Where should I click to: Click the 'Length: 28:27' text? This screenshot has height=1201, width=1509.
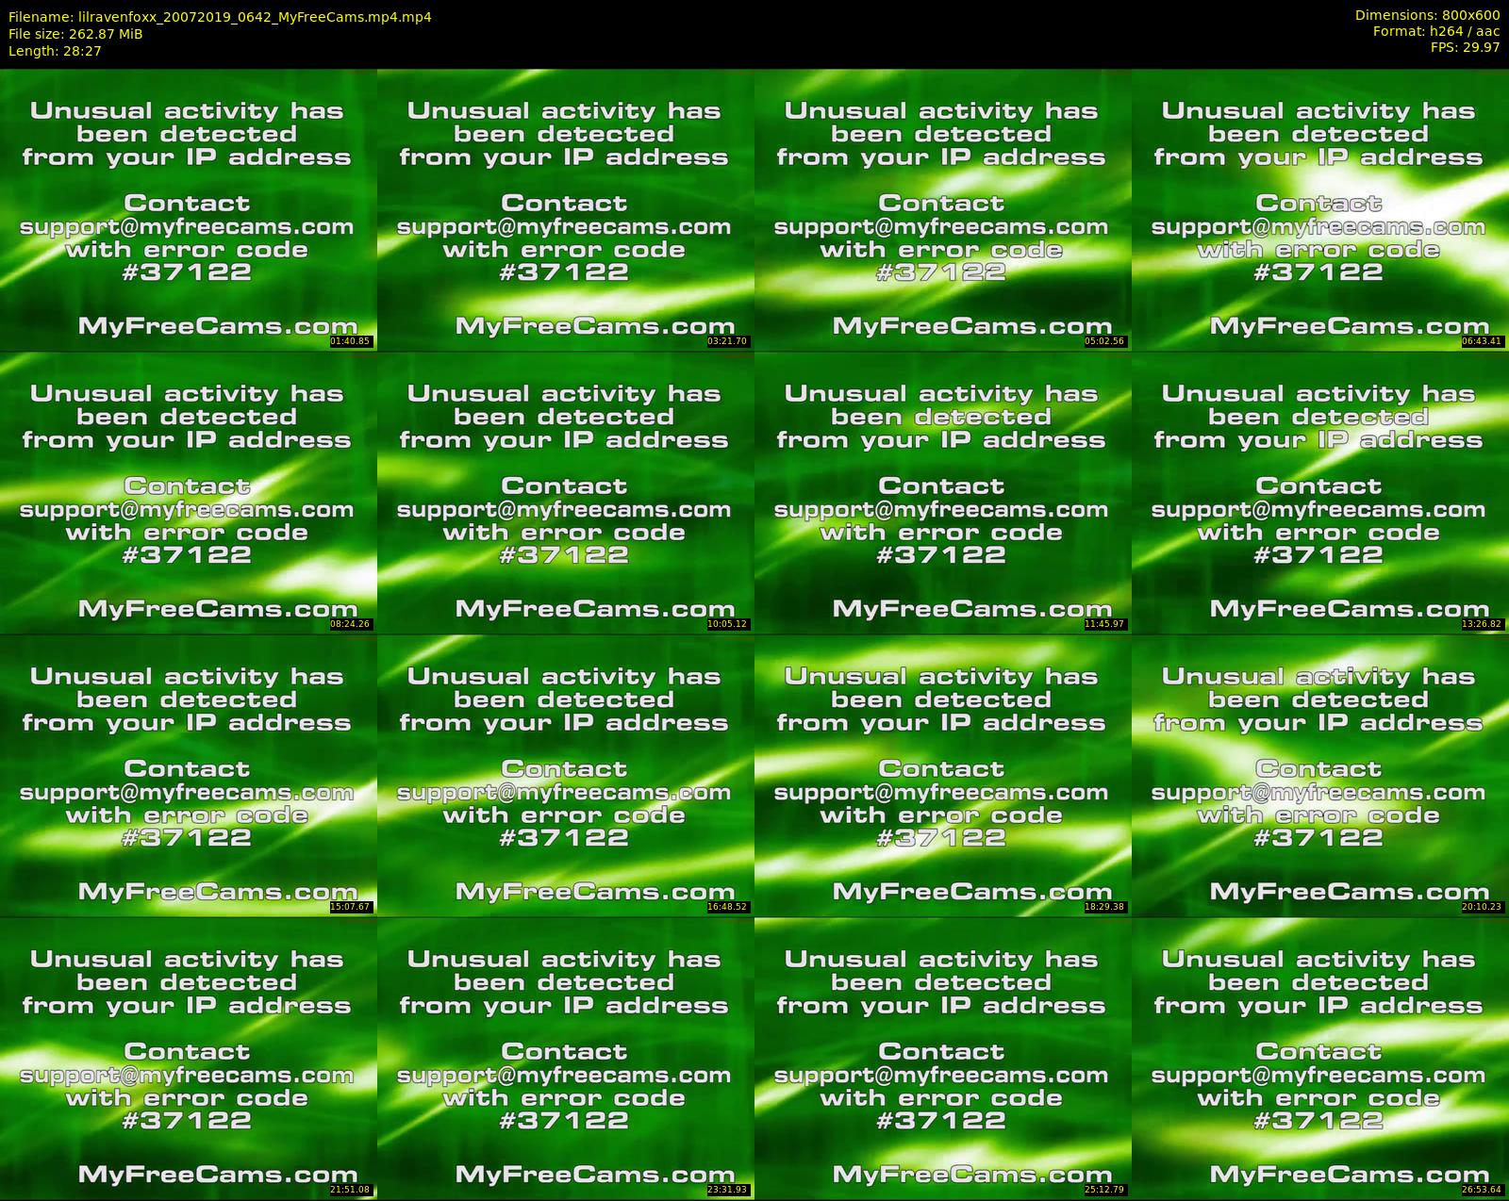[55, 51]
